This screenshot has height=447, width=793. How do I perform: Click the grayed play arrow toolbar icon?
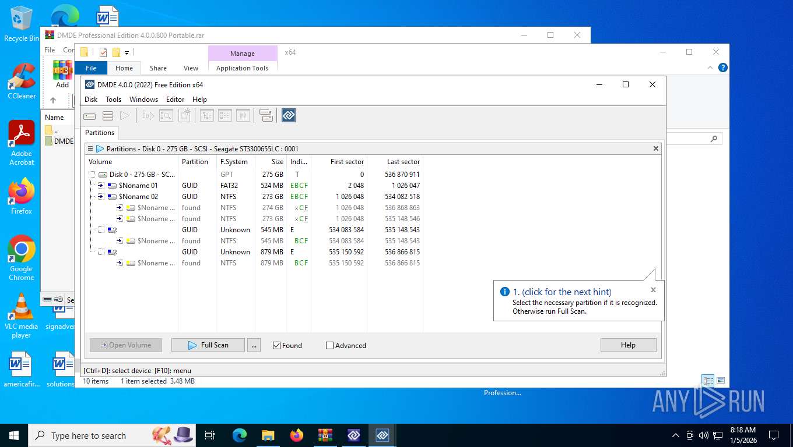coord(124,116)
